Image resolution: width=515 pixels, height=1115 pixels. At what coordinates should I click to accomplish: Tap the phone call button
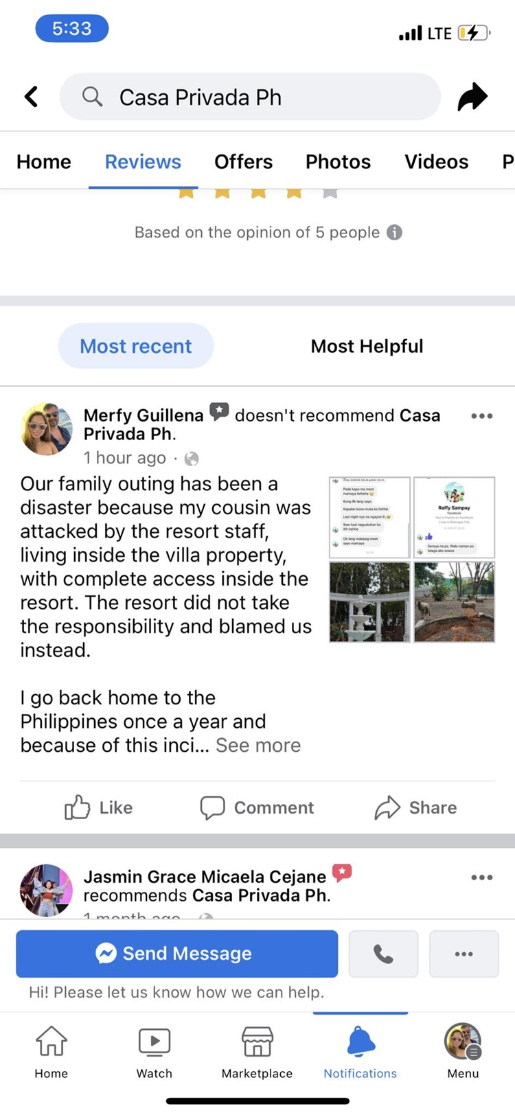(x=383, y=954)
